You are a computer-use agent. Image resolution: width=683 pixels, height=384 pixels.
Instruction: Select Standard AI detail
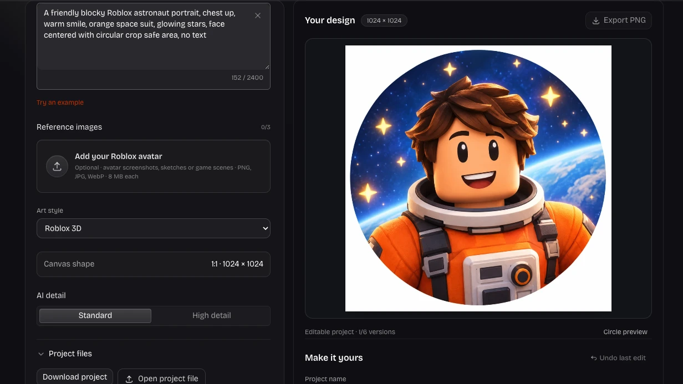coord(95,315)
